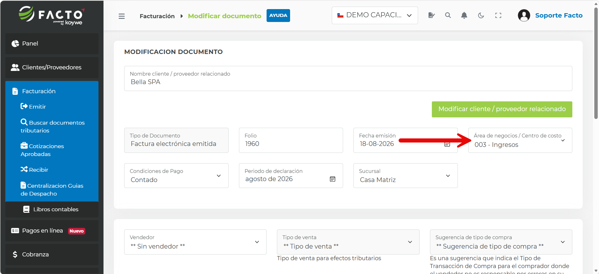Select Recibir in the sidebar
Image resolution: width=599 pixels, height=274 pixels.
34,170
